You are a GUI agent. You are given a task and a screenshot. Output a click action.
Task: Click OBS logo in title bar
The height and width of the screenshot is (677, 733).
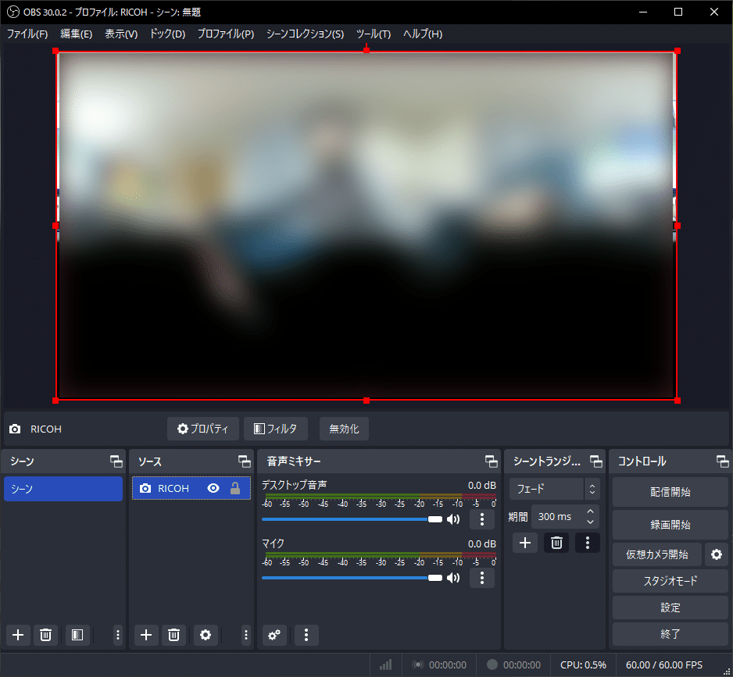[x=13, y=12]
